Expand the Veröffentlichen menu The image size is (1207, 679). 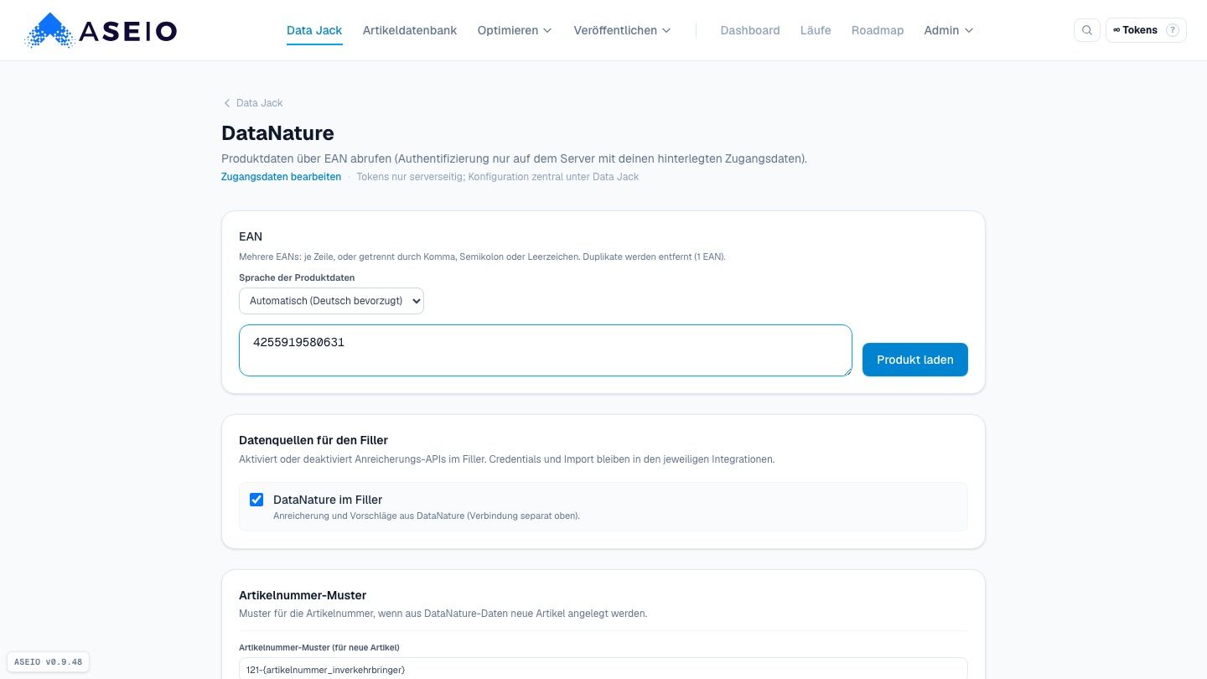coord(622,30)
